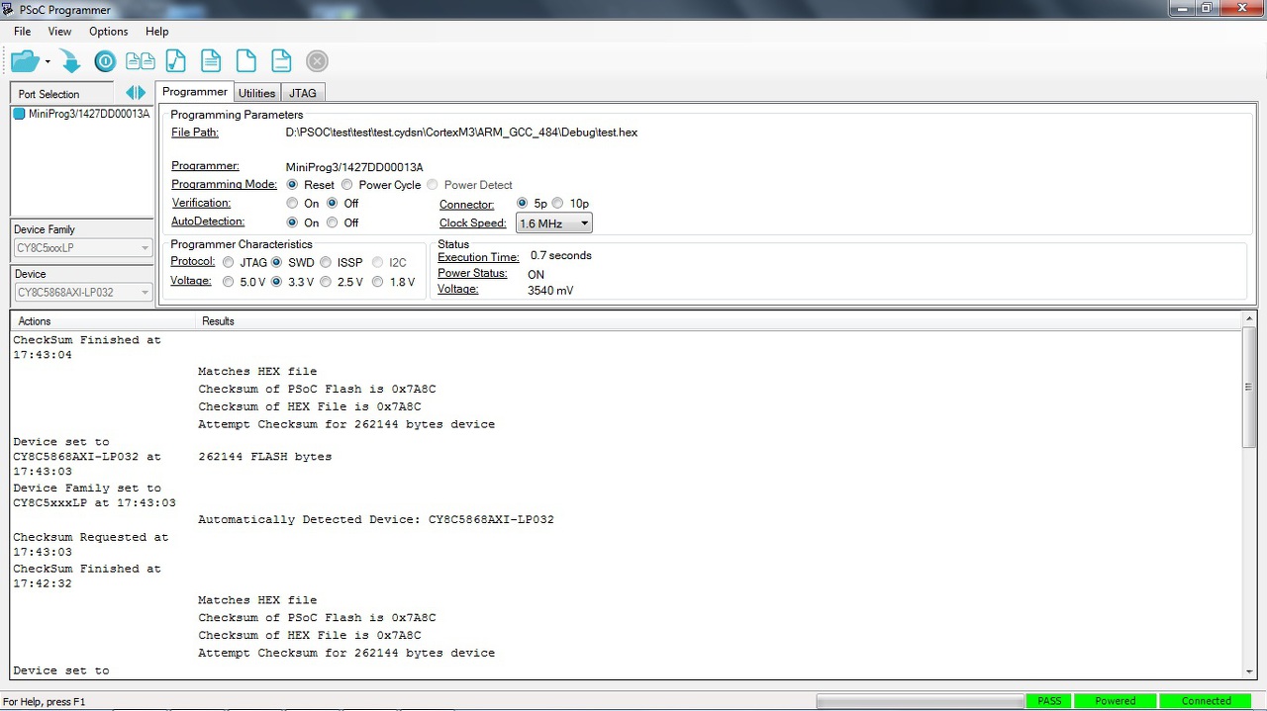Viewport: 1267px width, 711px height.
Task: Choose the 10p connector option
Action: point(557,204)
